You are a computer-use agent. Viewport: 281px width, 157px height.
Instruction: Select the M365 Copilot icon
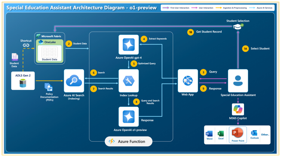(x=238, y=109)
